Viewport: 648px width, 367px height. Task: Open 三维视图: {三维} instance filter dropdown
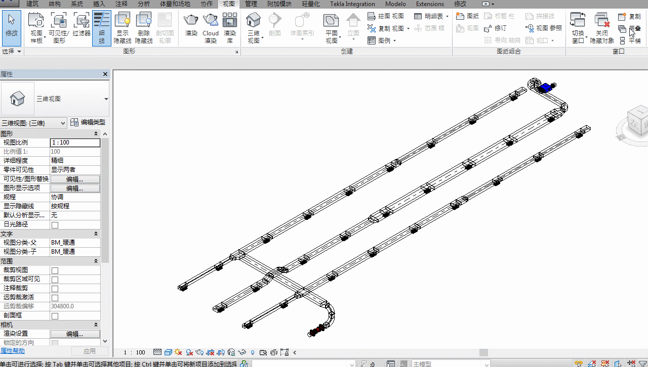(33, 123)
